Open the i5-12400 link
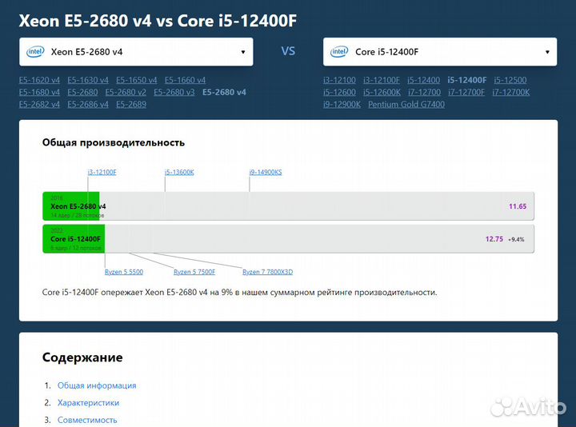Screen dimensions: 576x427 tap(423, 80)
